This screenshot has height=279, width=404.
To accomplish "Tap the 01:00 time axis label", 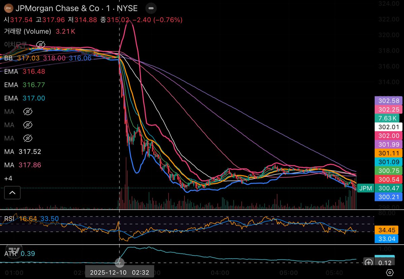I will [14, 272].
